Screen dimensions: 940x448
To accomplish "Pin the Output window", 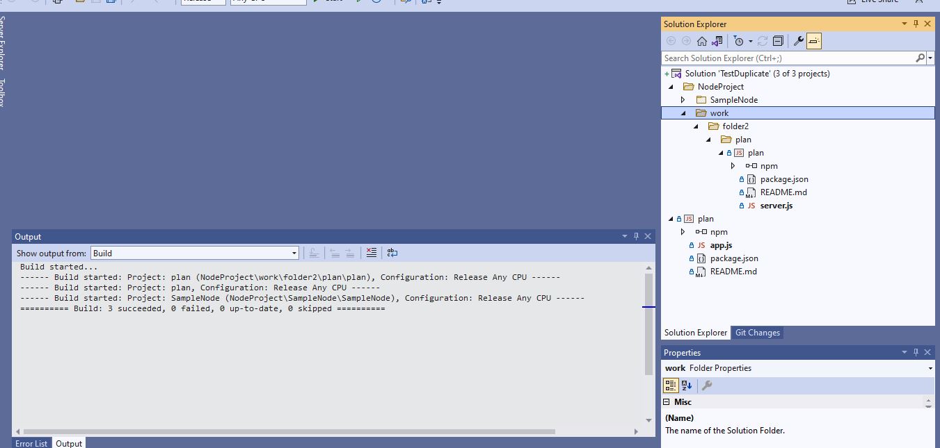I will 635,235.
